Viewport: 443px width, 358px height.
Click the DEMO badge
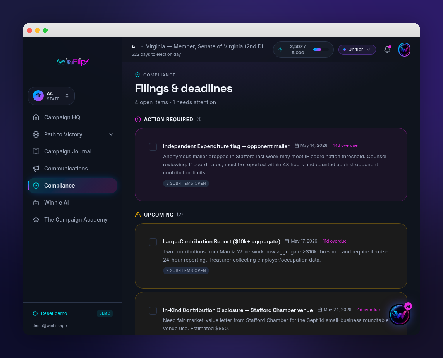coord(105,313)
